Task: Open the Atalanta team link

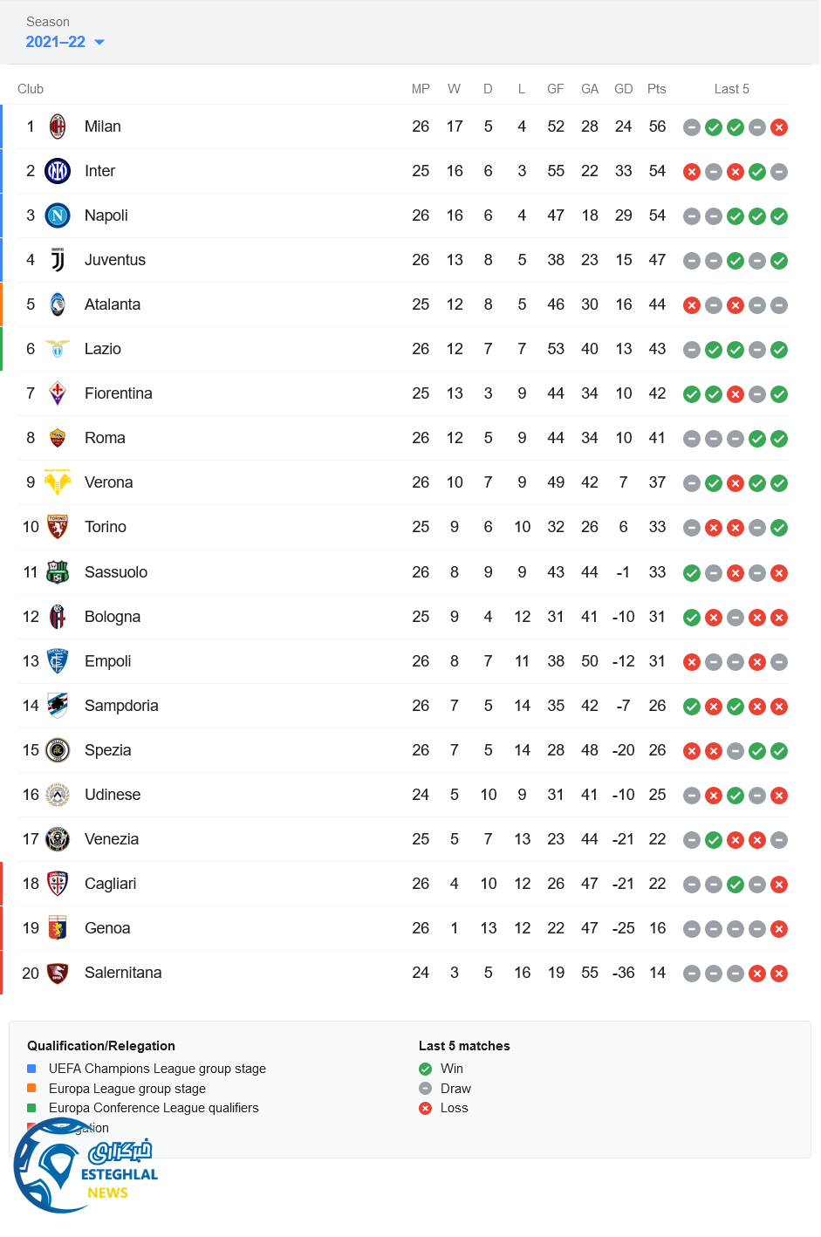Action: (113, 304)
